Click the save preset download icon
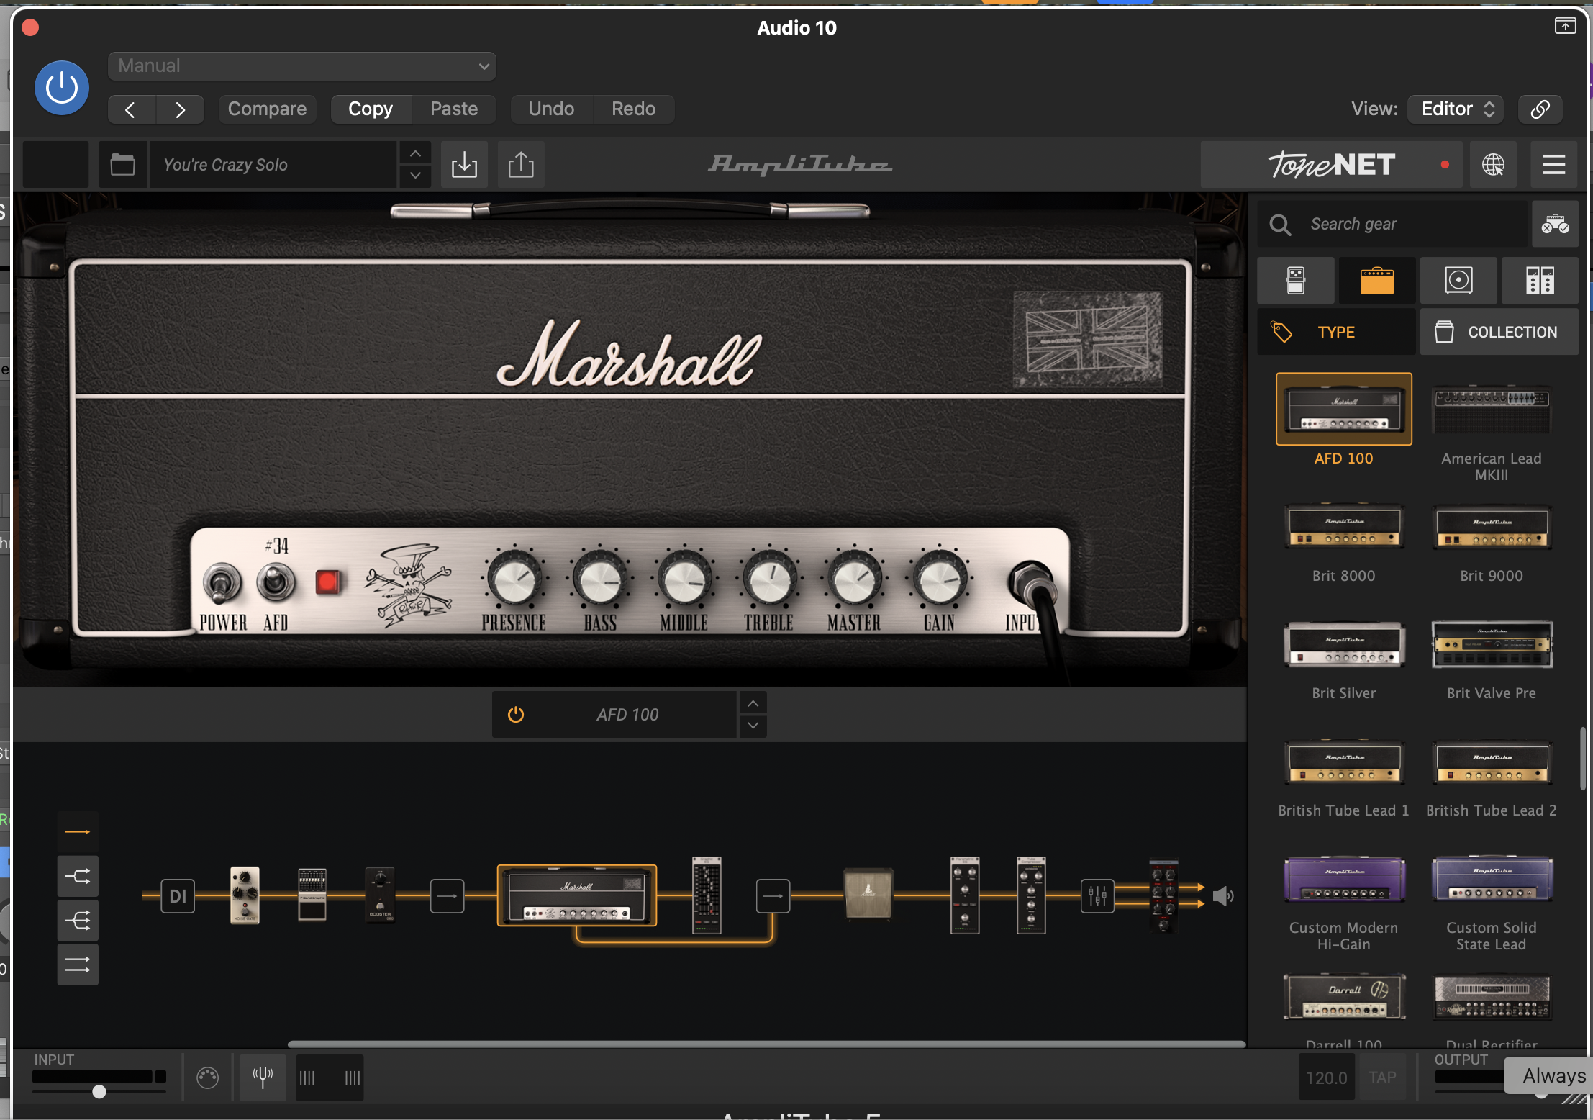The width and height of the screenshot is (1593, 1120). (x=464, y=165)
